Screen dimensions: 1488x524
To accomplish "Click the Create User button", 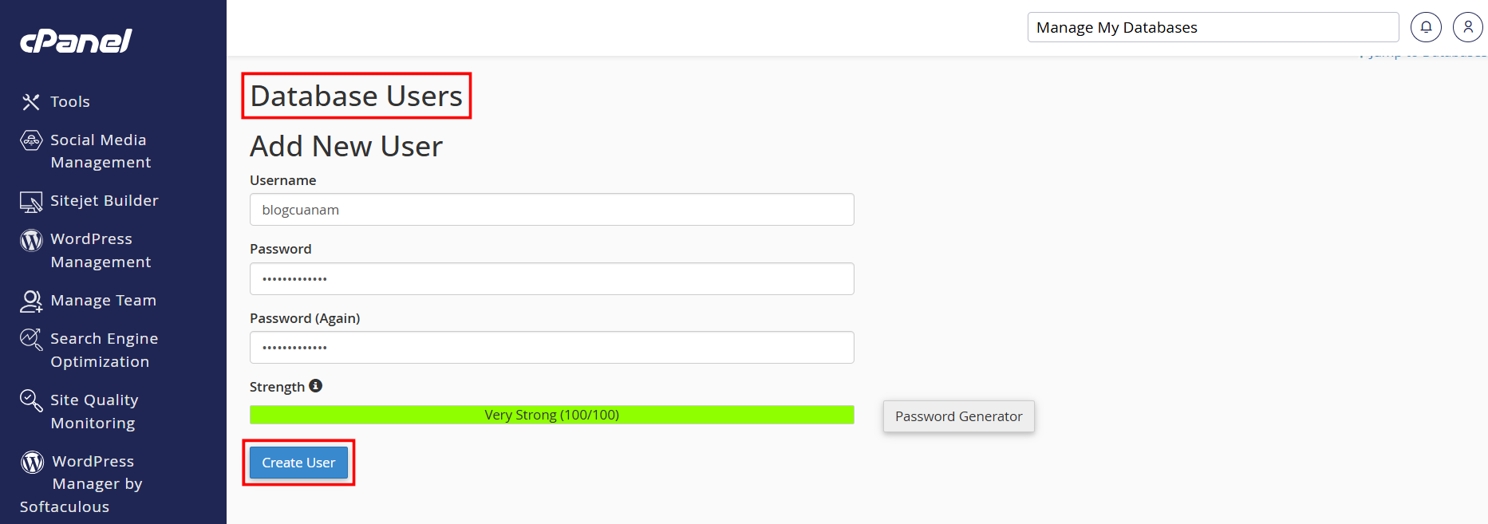I will [x=298, y=462].
